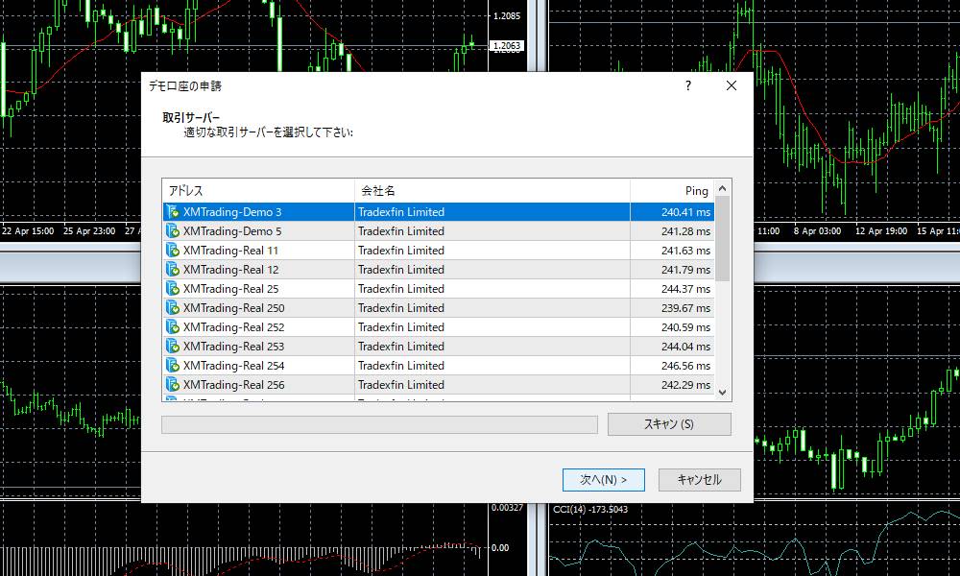Click the scrollbar down arrow in server list
This screenshot has width=960, height=576.
722,392
